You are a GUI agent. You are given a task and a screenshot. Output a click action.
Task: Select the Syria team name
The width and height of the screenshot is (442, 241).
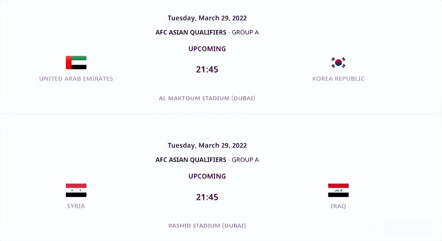click(76, 206)
